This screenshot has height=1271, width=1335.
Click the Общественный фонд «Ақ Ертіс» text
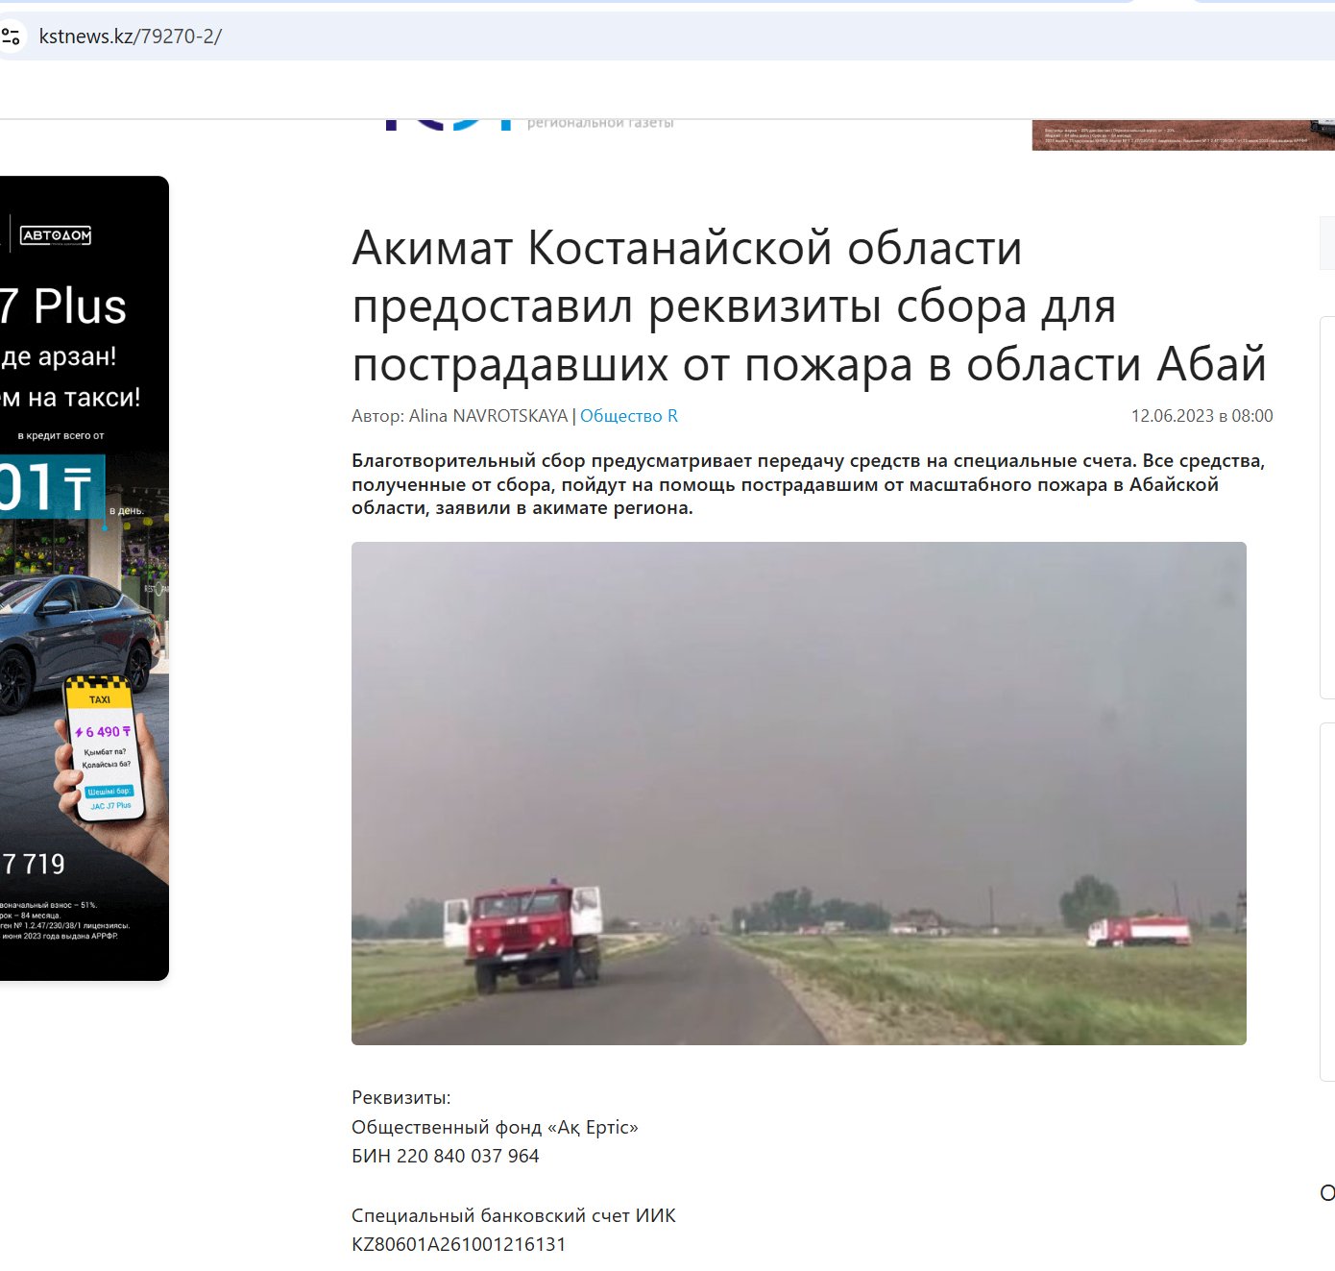click(x=495, y=1127)
